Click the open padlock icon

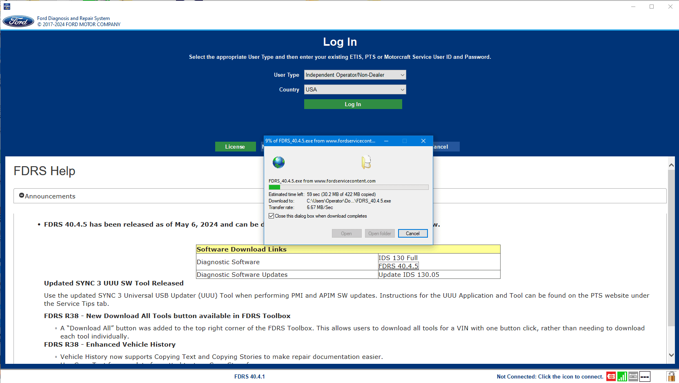pos(671,376)
